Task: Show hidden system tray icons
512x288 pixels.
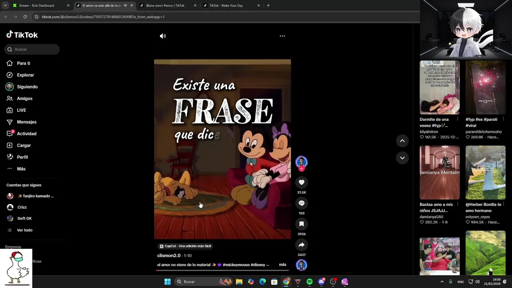Action: point(442,282)
